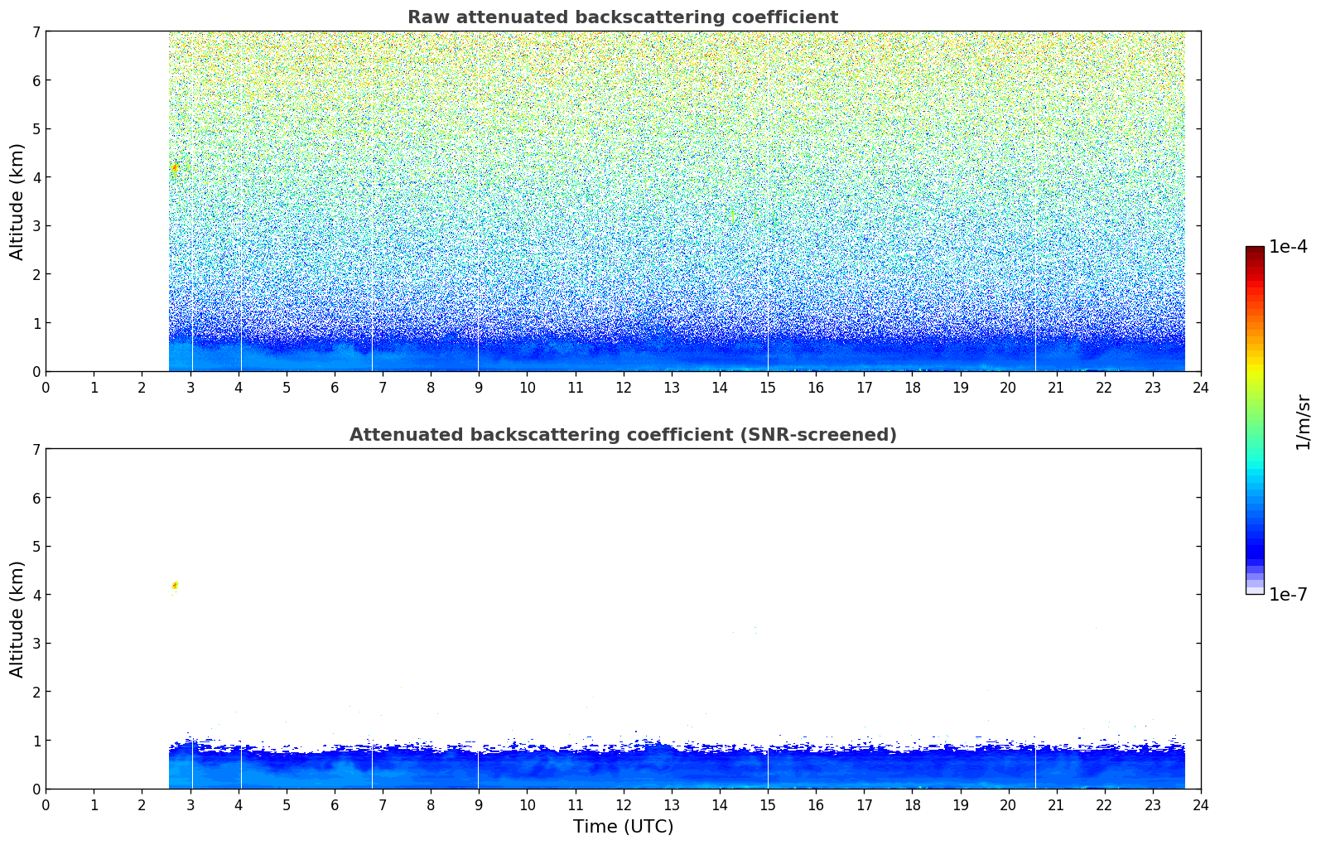Click the "Altitude (km)" label of the SNR-screened plot

[17, 619]
